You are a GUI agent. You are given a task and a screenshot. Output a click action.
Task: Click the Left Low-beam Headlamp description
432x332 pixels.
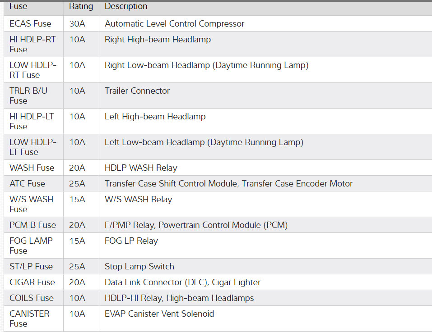tap(204, 142)
